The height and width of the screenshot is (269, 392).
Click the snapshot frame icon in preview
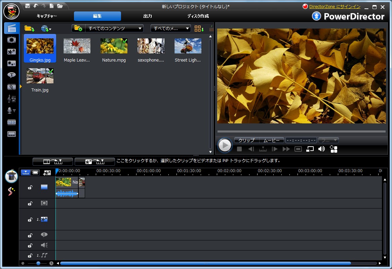click(298, 149)
